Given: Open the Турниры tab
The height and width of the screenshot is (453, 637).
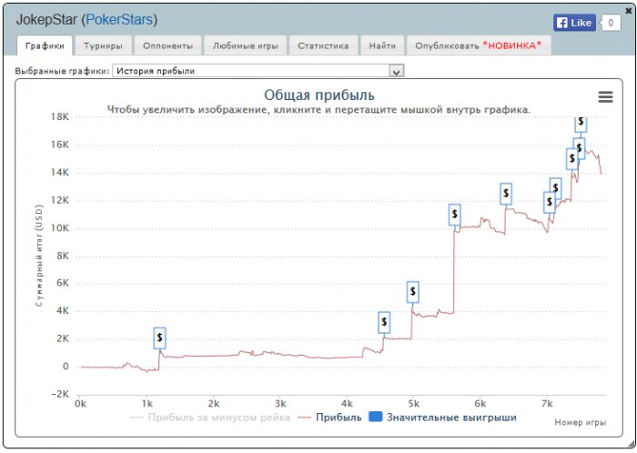Looking at the screenshot, I should point(103,45).
